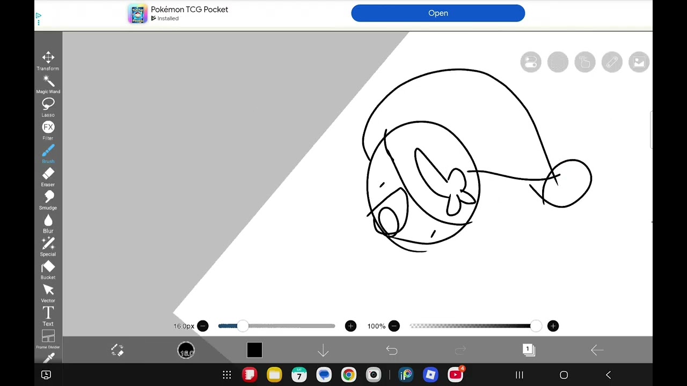Open the app drawer grid icon
Image resolution: width=687 pixels, height=386 pixels.
point(227,375)
